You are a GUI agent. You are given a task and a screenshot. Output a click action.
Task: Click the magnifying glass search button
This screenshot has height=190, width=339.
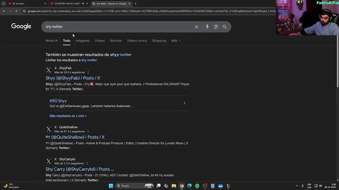click(x=225, y=27)
